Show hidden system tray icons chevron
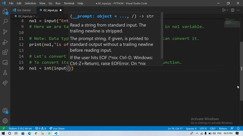 click(x=197, y=133)
